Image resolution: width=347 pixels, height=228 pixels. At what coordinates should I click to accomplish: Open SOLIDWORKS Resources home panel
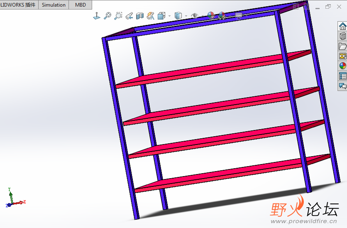[x=342, y=26]
